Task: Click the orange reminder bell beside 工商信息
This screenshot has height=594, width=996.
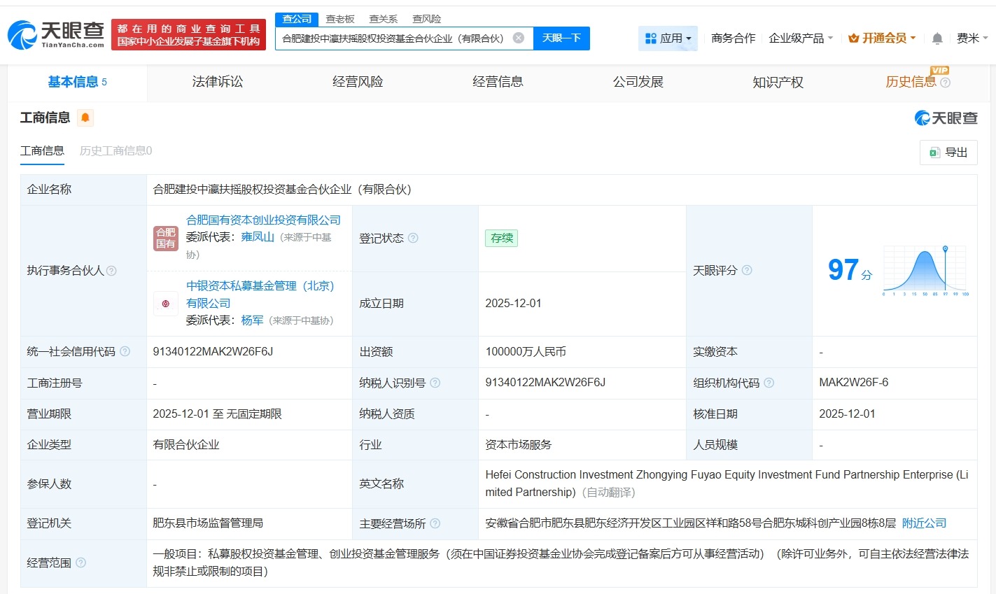Action: pyautogui.click(x=84, y=118)
